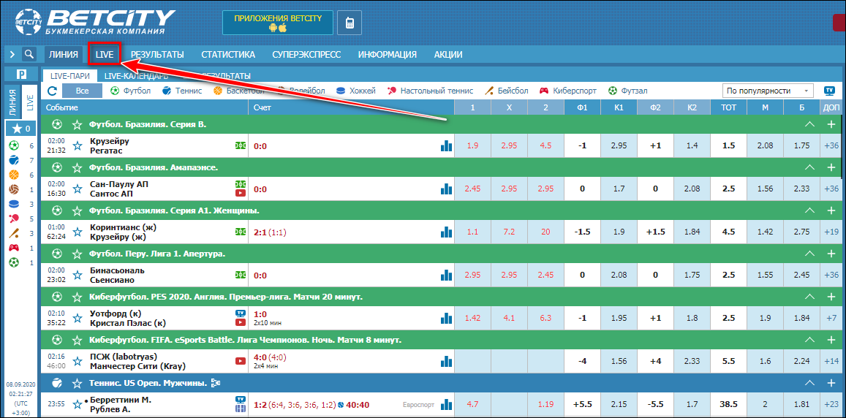Collapse the US Open Мужчины section
This screenshot has width=846, height=418.
[x=809, y=384]
